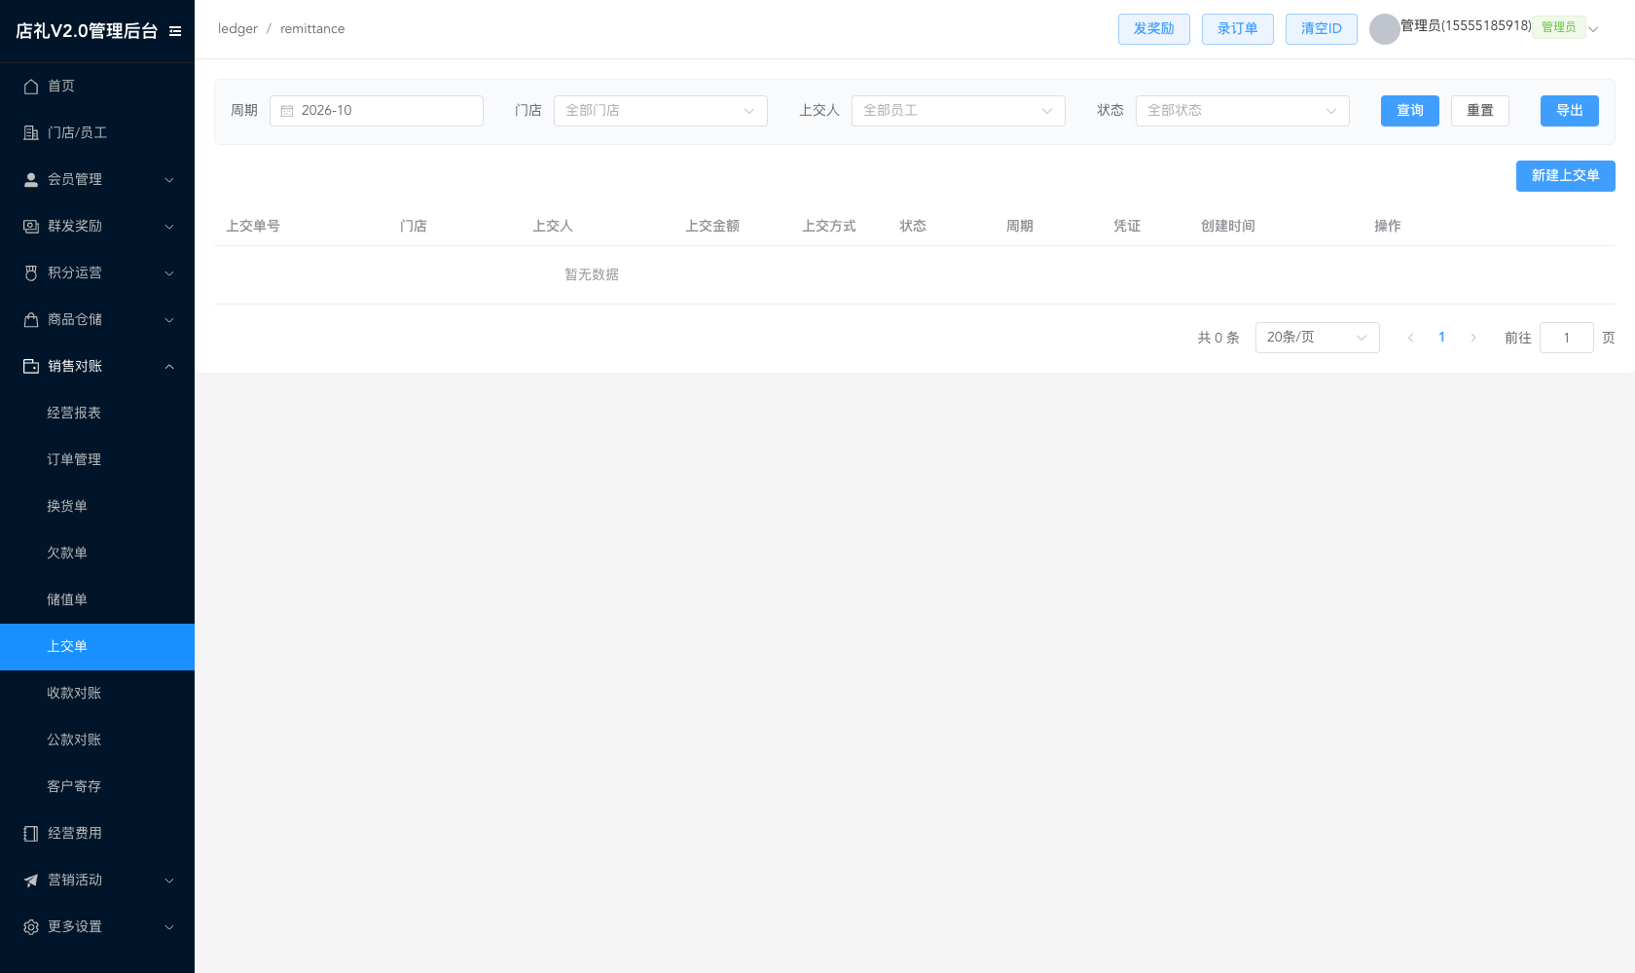Click the 积分运营 medal icon
The height and width of the screenshot is (973, 1635).
click(31, 273)
